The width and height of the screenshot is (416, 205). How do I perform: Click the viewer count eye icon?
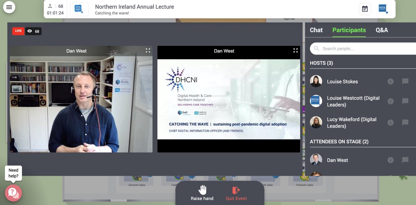(29, 31)
